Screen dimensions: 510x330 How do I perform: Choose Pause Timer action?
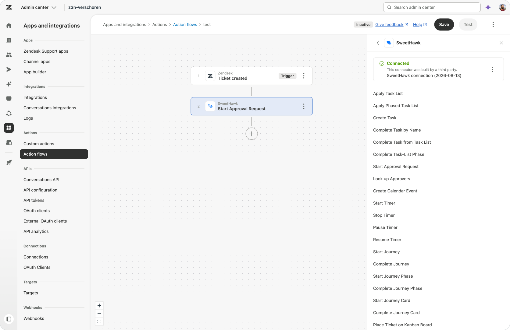pos(385,227)
